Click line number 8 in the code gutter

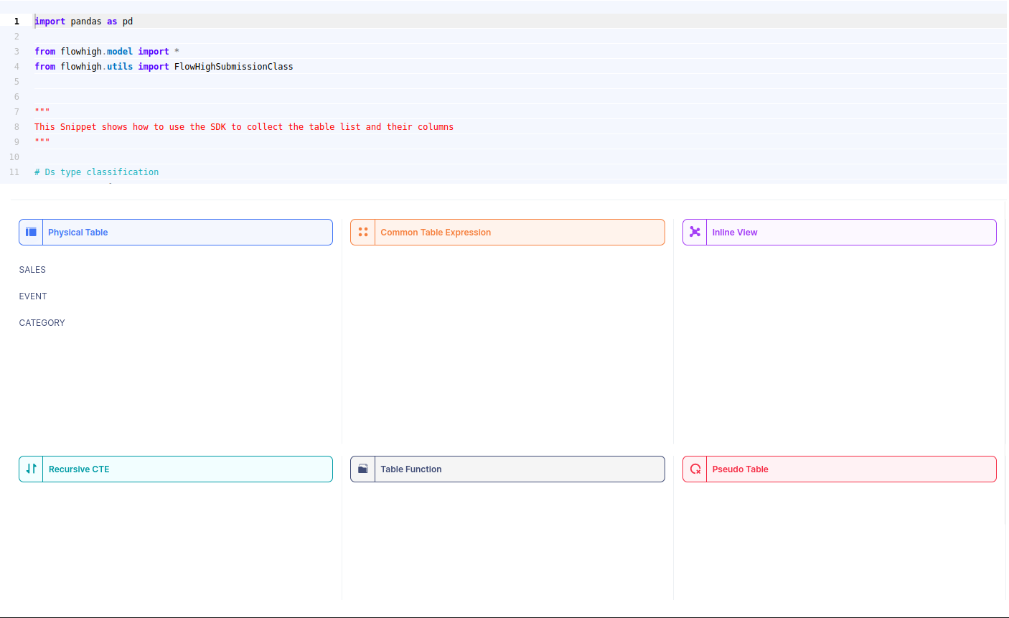(17, 127)
